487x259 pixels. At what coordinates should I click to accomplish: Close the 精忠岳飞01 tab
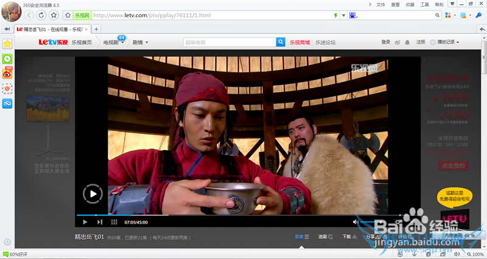pyautogui.click(x=86, y=29)
